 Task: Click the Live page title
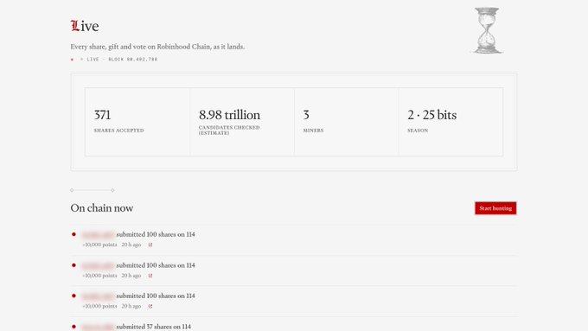point(85,26)
